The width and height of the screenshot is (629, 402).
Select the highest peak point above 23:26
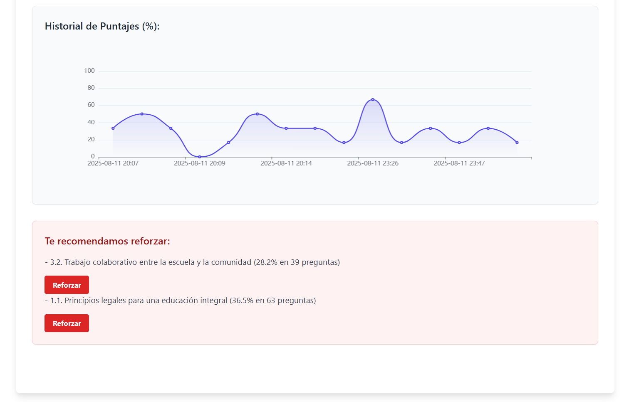[373, 100]
